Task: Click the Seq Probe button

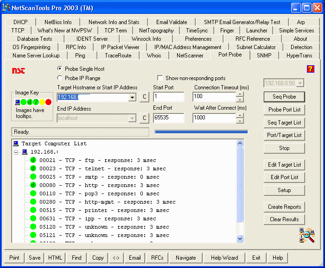Action: click(x=284, y=97)
